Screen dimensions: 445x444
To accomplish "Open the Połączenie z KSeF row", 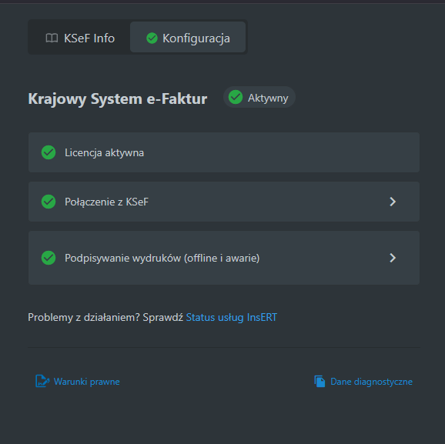I will coord(224,202).
